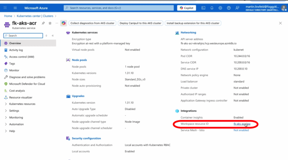Install backup extension for this AKS cluster
The height and width of the screenshot is (160, 288).
point(193,23)
